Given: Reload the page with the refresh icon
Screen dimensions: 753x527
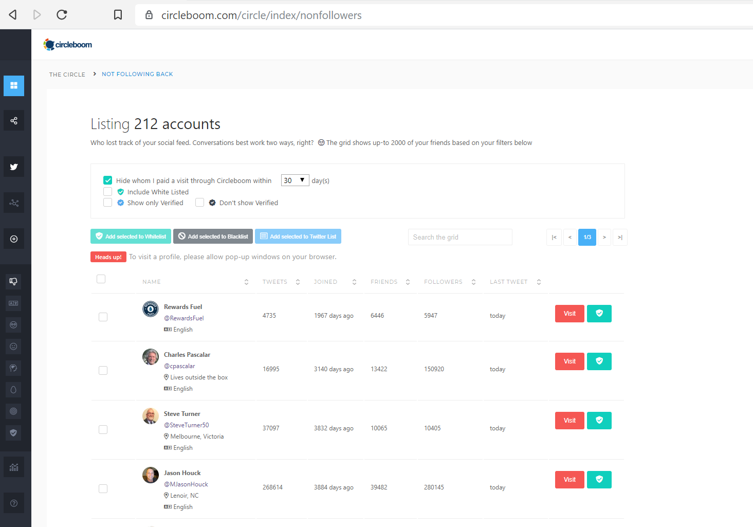Looking at the screenshot, I should (62, 15).
